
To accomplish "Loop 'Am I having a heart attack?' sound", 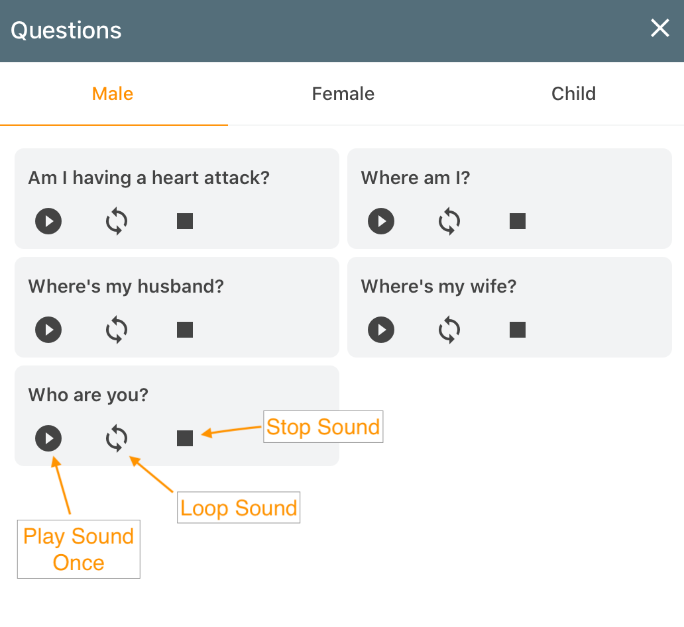I will pyautogui.click(x=117, y=221).
